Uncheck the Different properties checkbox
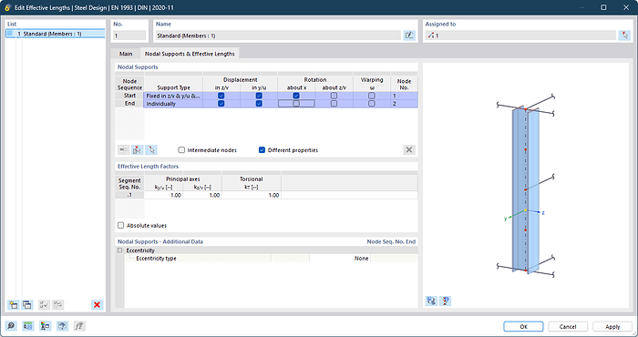 click(262, 150)
